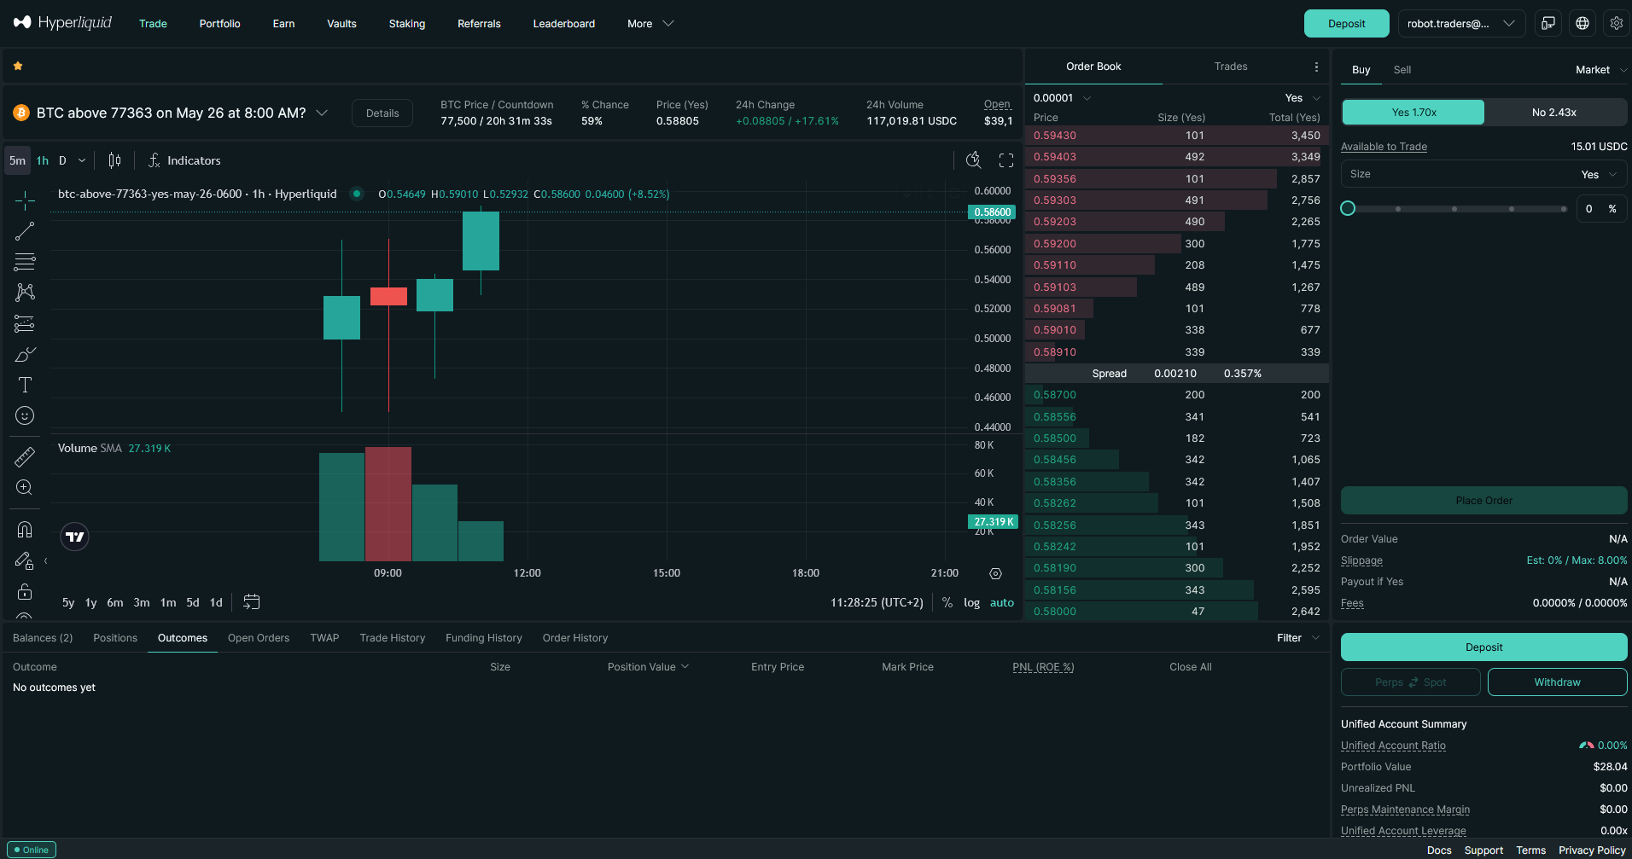Click the size percentage slider handle
1632x859 pixels.
(x=1348, y=208)
